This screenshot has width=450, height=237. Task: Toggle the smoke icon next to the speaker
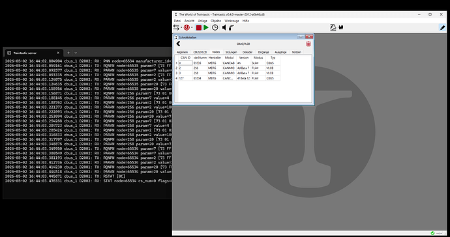click(x=232, y=27)
